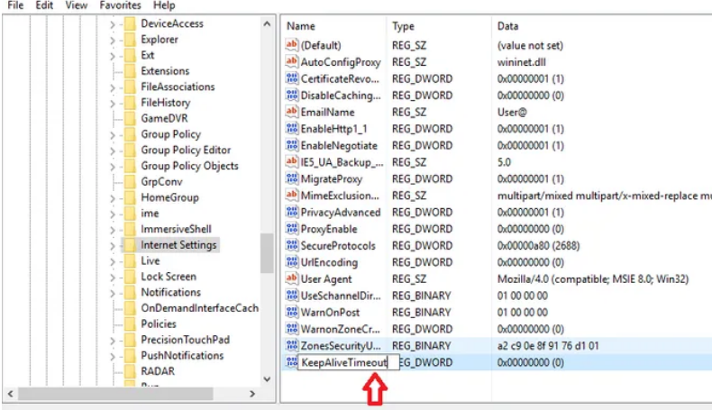The image size is (712, 410).
Task: Click the Group Policy folder icon
Action: (x=129, y=134)
